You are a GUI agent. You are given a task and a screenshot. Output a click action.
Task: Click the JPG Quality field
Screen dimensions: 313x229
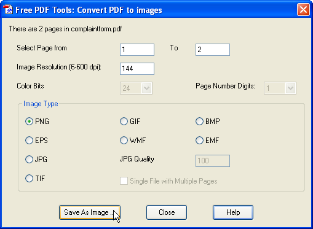pyautogui.click(x=213, y=161)
